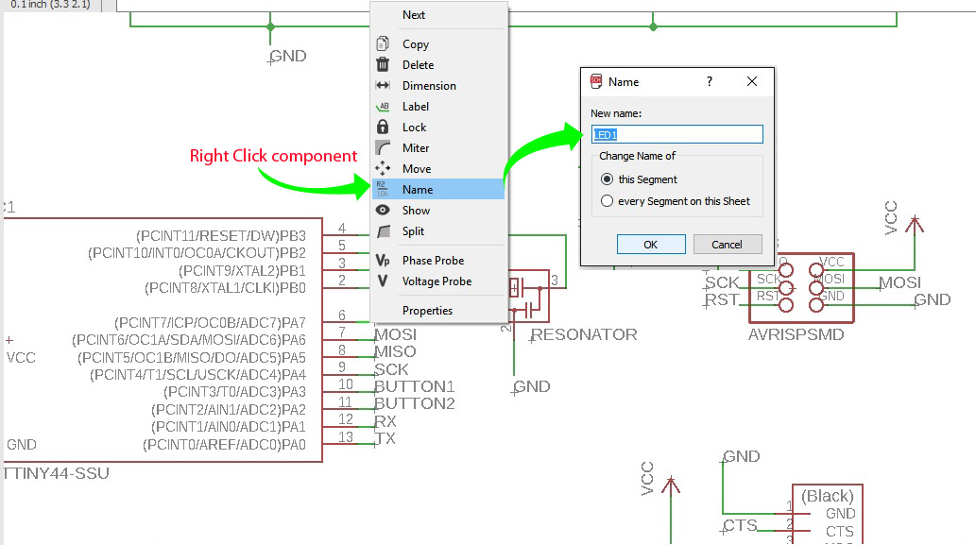Cancel the Name dialog
976x545 pixels.
[727, 245]
